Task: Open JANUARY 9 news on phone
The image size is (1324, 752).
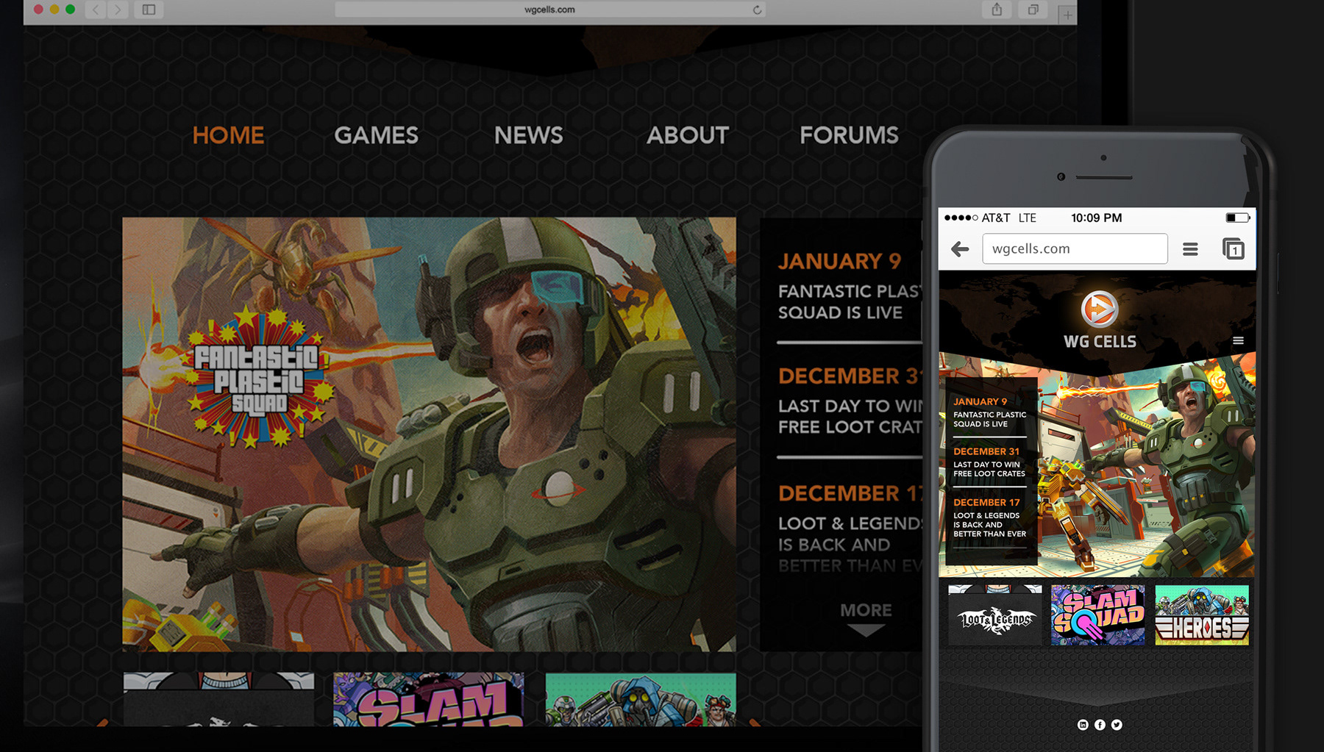Action: [989, 412]
